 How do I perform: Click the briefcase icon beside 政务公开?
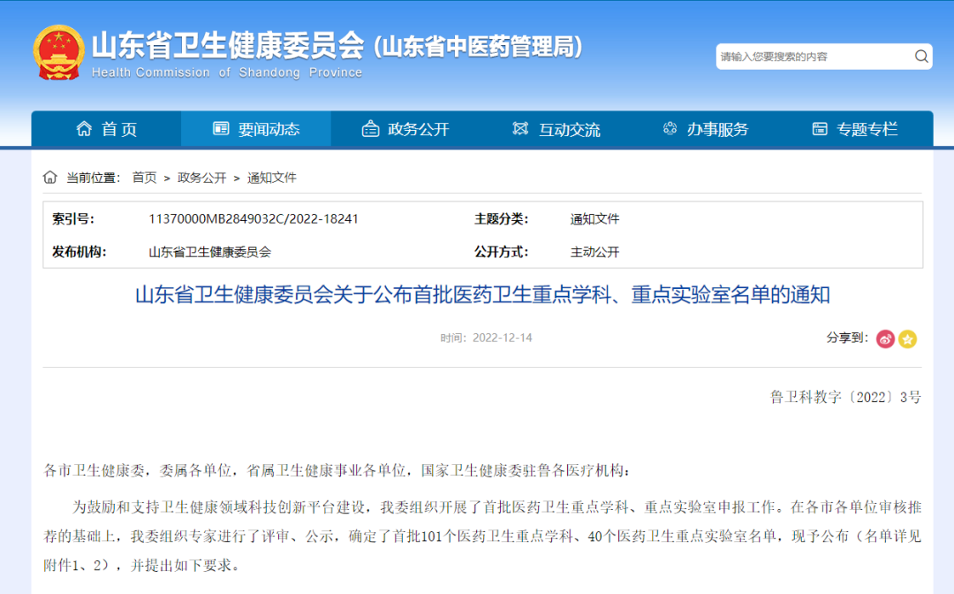pyautogui.click(x=370, y=129)
